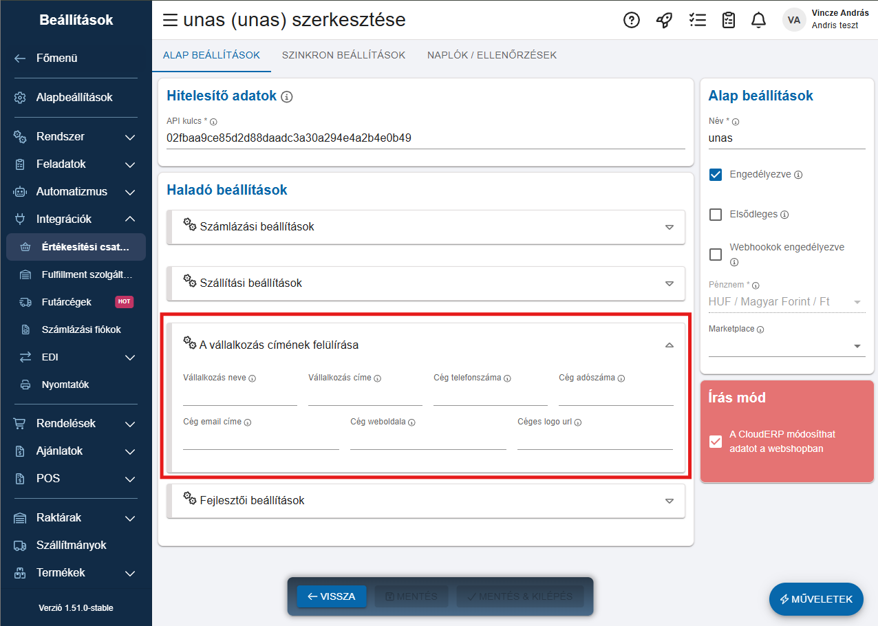Open the task checklist icon
This screenshot has width=878, height=626.
[x=697, y=20]
